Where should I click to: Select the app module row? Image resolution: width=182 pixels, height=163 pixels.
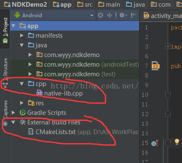tap(74, 26)
